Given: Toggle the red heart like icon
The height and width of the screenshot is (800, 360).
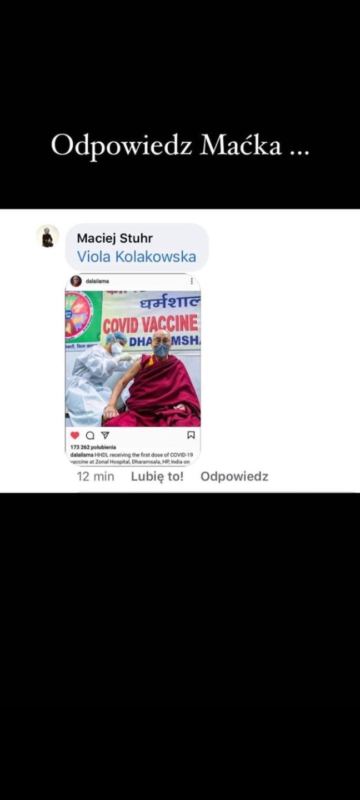Looking at the screenshot, I should coord(75,436).
